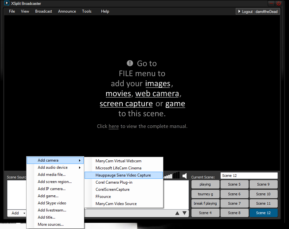The height and width of the screenshot is (229, 289).
Task: Switch to Scene 4
Action: click(205, 213)
